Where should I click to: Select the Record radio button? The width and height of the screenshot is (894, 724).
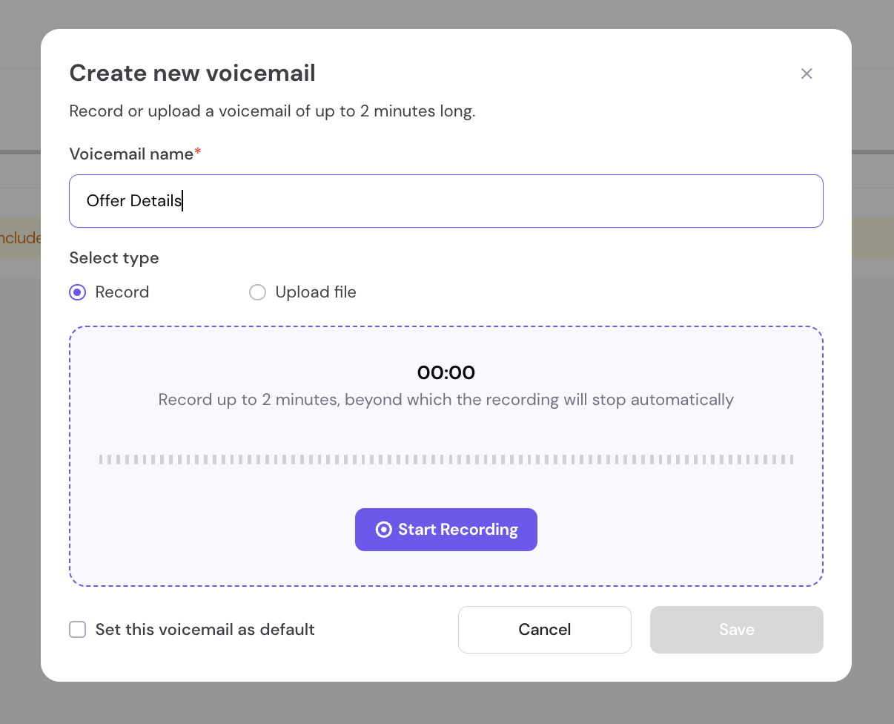click(78, 292)
